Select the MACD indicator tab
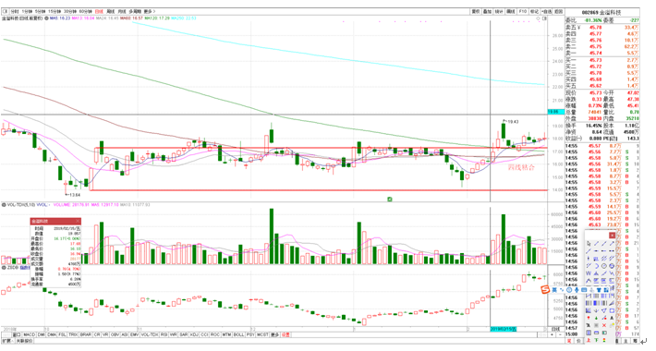Viewport: 656px width, 351px height. click(x=29, y=335)
